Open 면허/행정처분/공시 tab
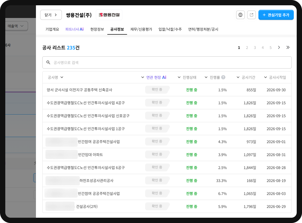This screenshot has height=223, width=302. 203,29
